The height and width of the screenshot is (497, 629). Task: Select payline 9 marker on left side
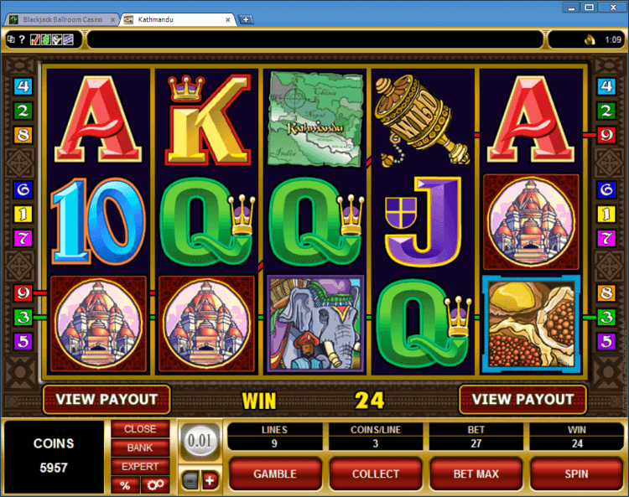click(23, 293)
